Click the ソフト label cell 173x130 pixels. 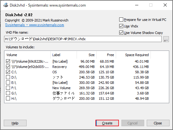tap(58, 77)
